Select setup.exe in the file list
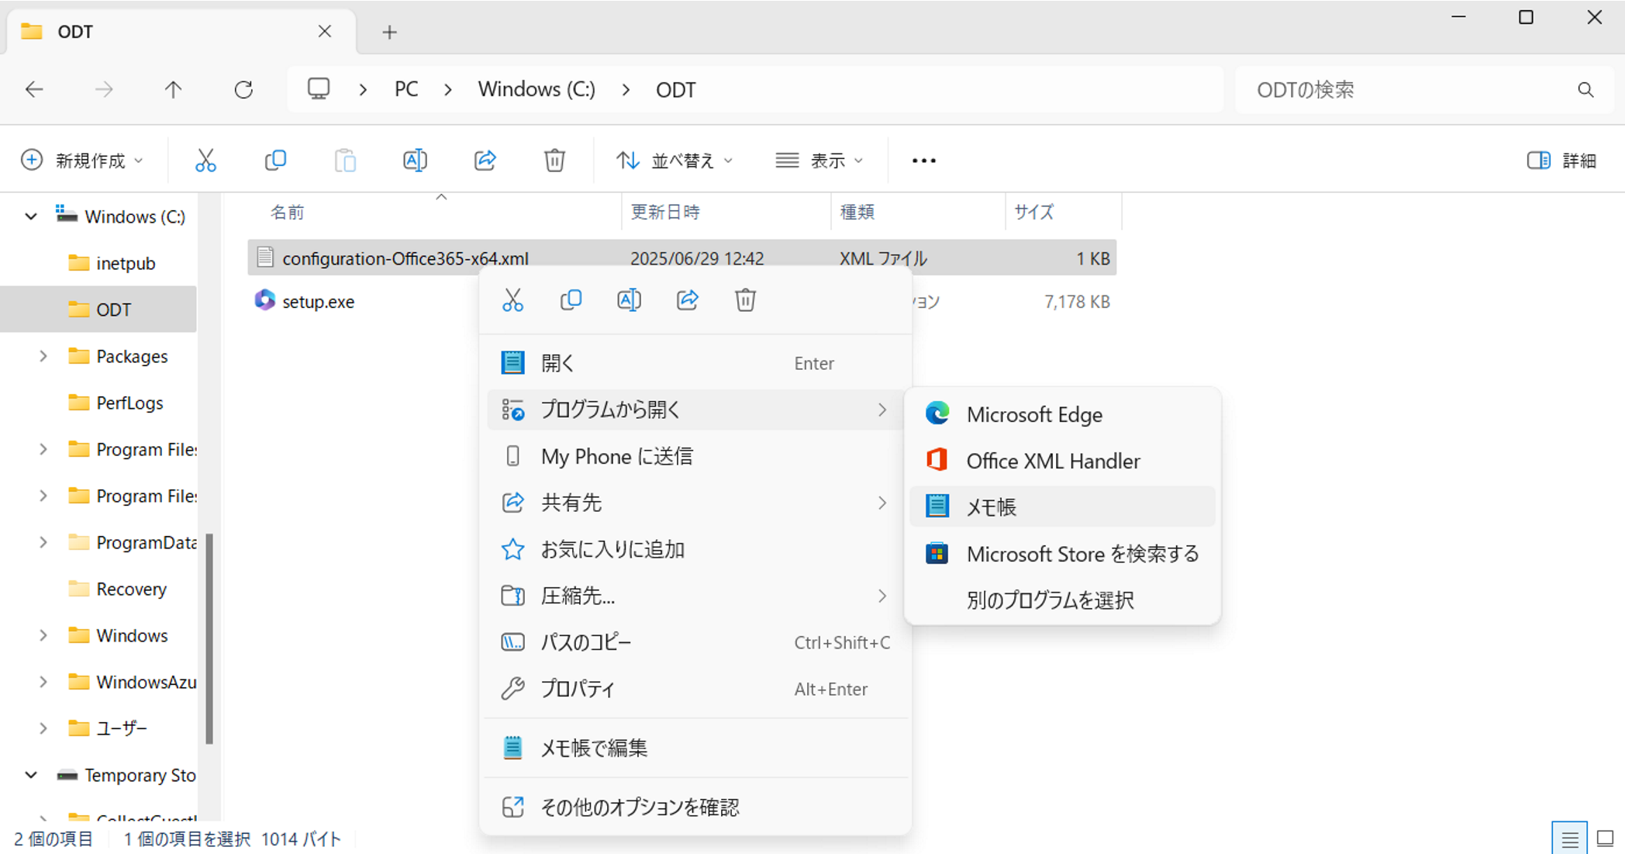 [318, 302]
